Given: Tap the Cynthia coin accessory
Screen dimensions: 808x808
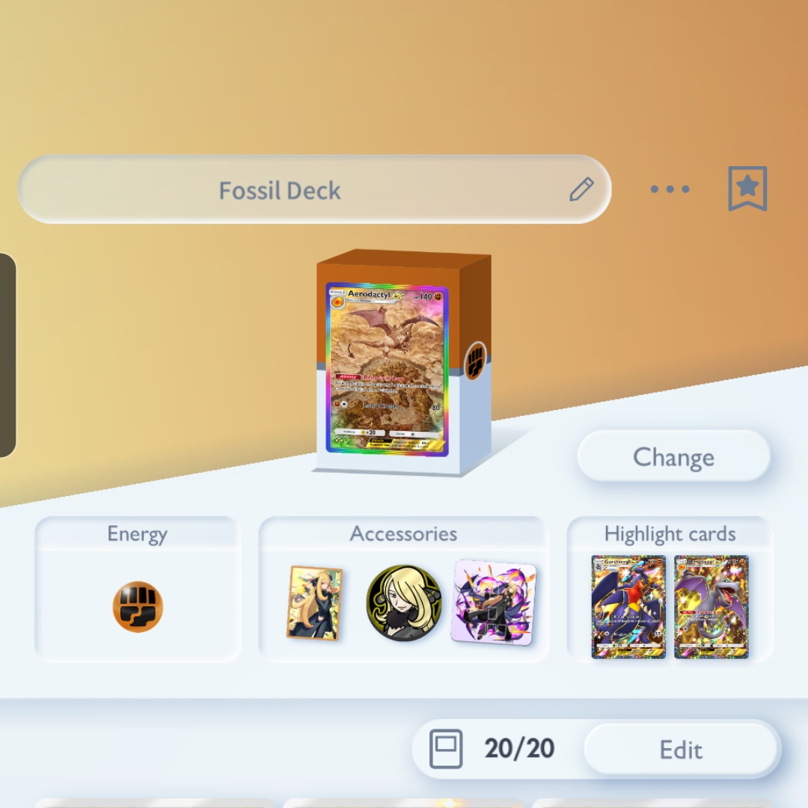Looking at the screenshot, I should 404,602.
